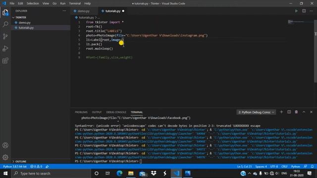317x178 pixels.
Task: Click the feedback icon in status bar
Action: (305, 167)
